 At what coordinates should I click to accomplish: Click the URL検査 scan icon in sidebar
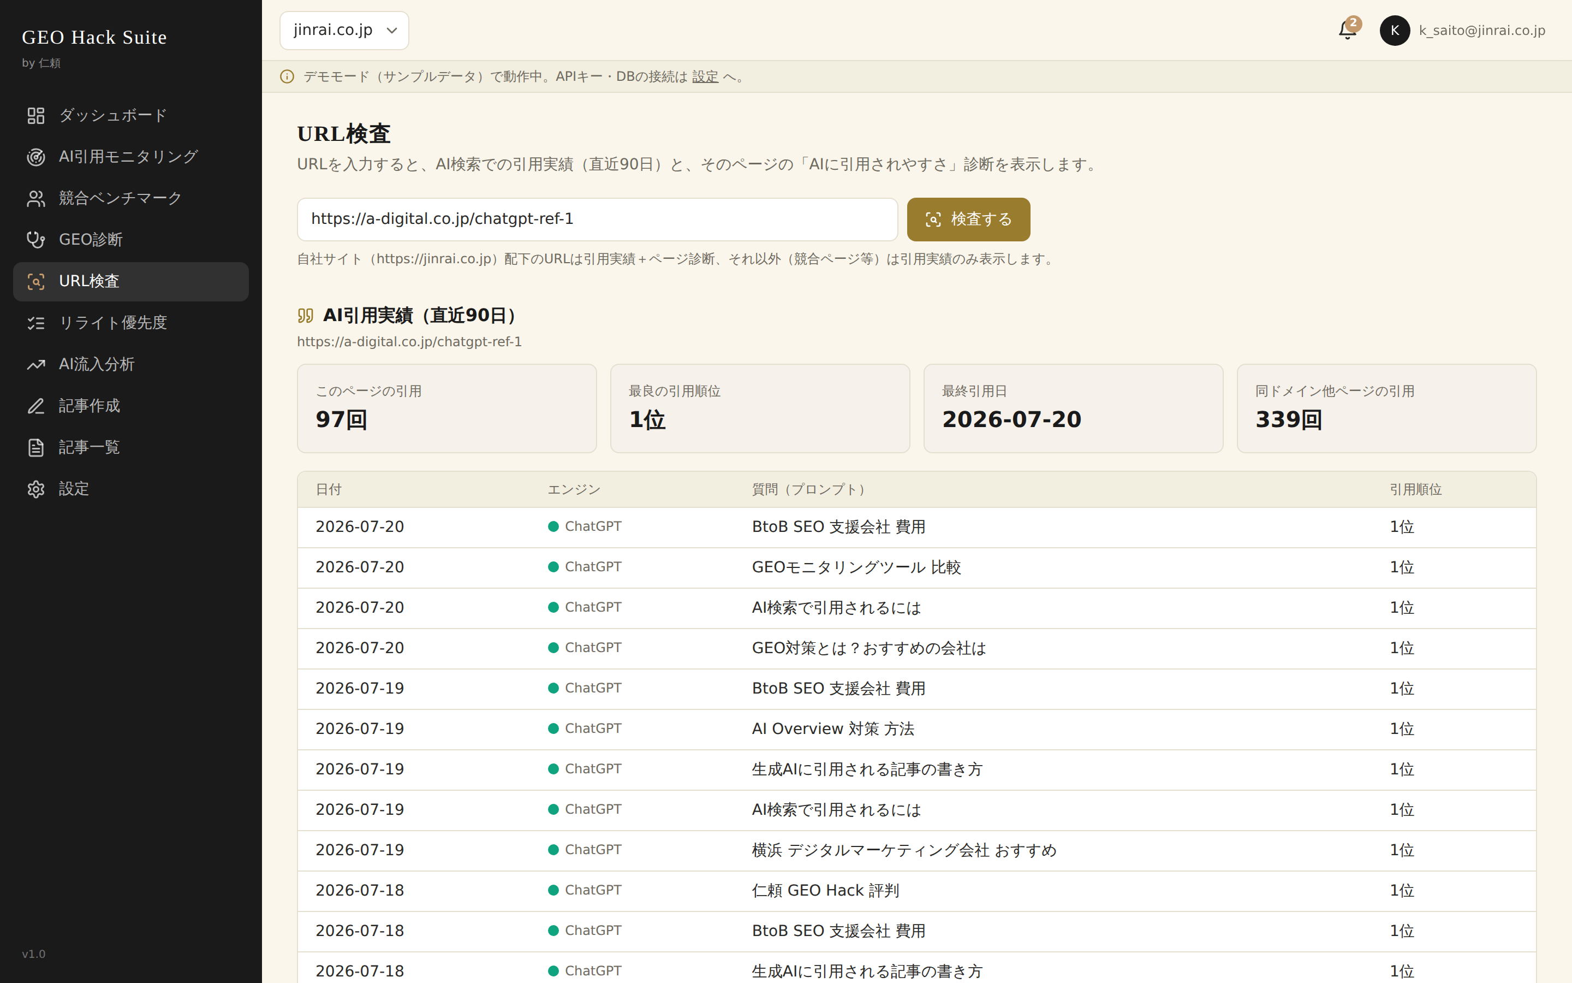point(35,281)
